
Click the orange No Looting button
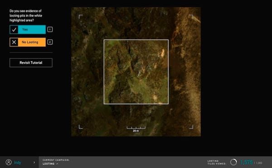pos(28,42)
